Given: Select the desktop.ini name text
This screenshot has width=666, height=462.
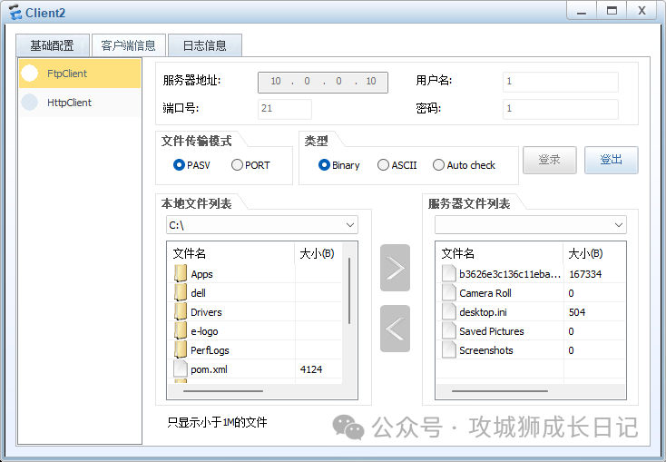Looking at the screenshot, I should 483,312.
